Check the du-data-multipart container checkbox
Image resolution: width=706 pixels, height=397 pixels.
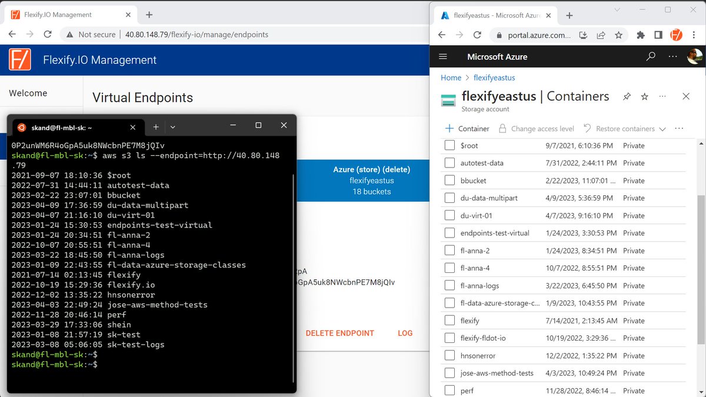click(x=449, y=198)
